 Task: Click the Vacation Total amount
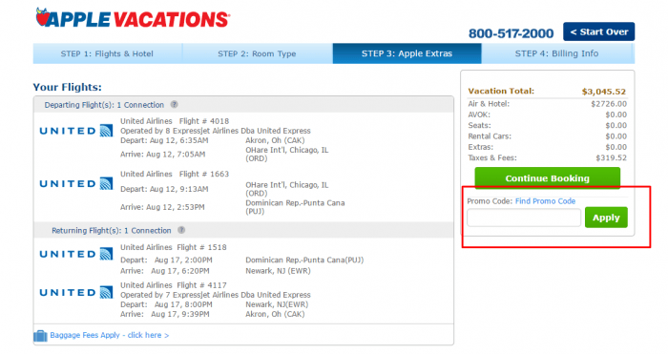point(604,92)
